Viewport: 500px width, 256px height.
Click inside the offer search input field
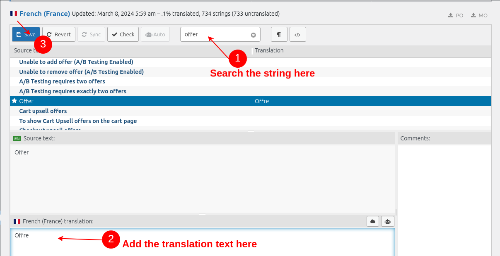click(x=215, y=34)
